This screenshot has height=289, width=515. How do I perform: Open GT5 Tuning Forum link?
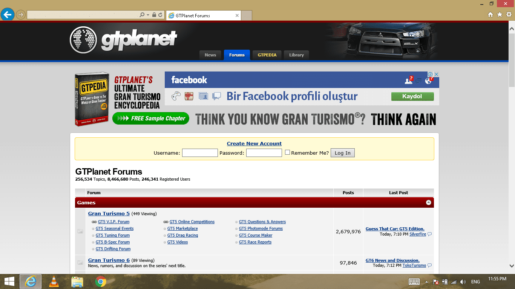[113, 235]
